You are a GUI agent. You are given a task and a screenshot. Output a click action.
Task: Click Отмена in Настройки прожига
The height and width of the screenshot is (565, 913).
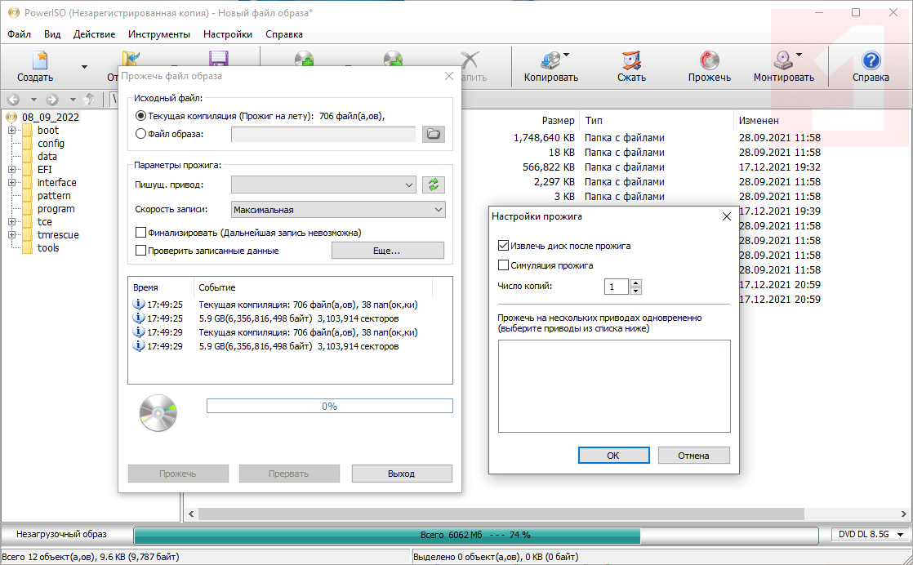[693, 456]
